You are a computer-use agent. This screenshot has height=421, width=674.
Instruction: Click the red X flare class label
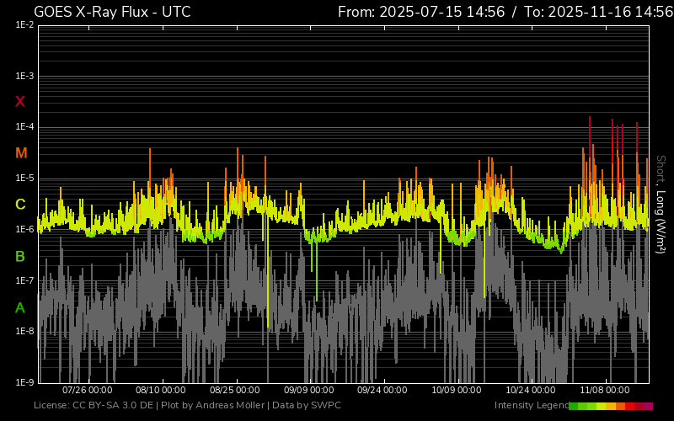coord(20,102)
